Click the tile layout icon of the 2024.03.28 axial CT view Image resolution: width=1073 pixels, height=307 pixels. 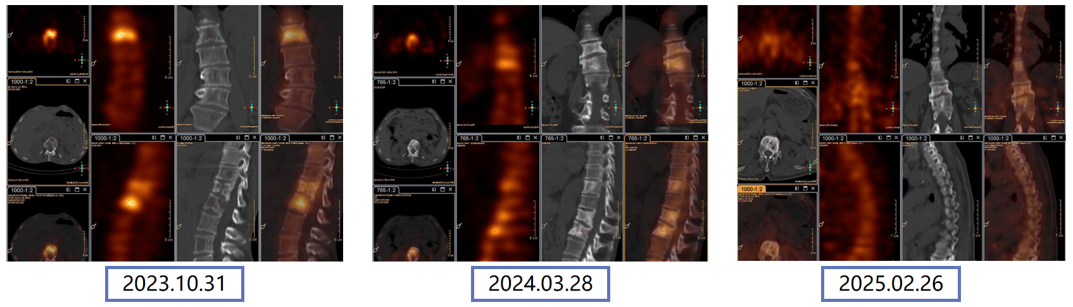click(434, 82)
